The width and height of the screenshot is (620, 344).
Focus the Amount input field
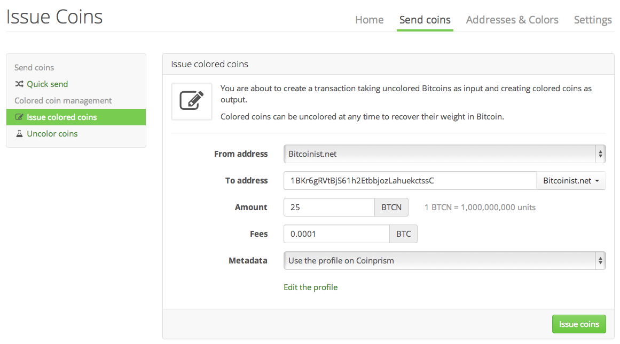pyautogui.click(x=329, y=207)
